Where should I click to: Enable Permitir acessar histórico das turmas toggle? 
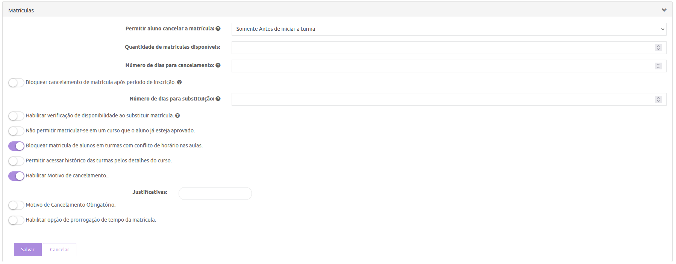click(x=16, y=161)
